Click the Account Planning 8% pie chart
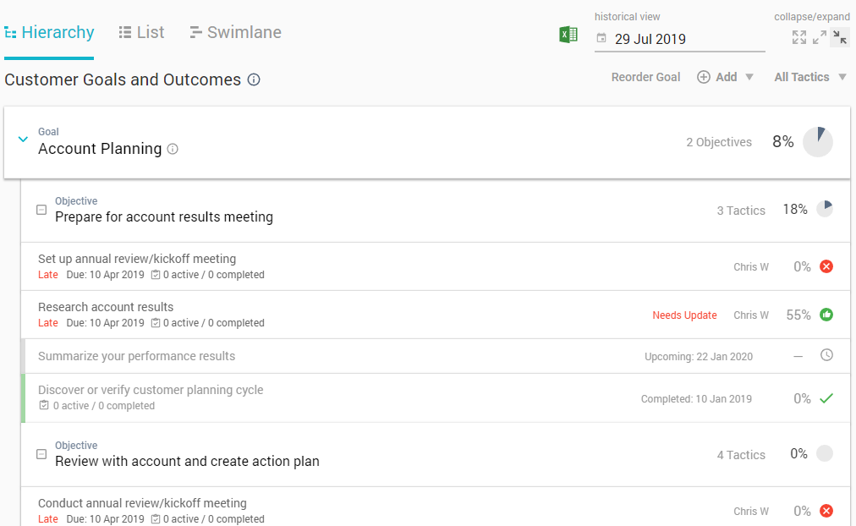856x526 pixels. 818,142
